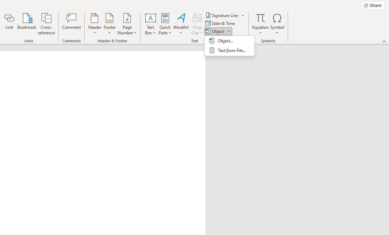The width and height of the screenshot is (389, 235).
Task: Select Object... from the open menu
Action: (x=226, y=41)
